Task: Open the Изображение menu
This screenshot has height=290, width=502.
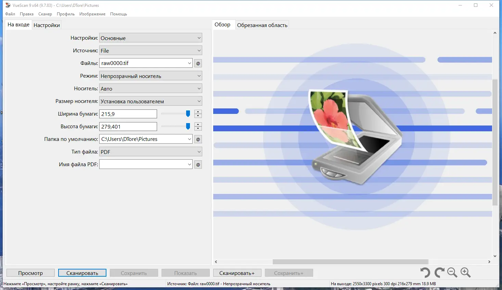Action: pos(92,14)
